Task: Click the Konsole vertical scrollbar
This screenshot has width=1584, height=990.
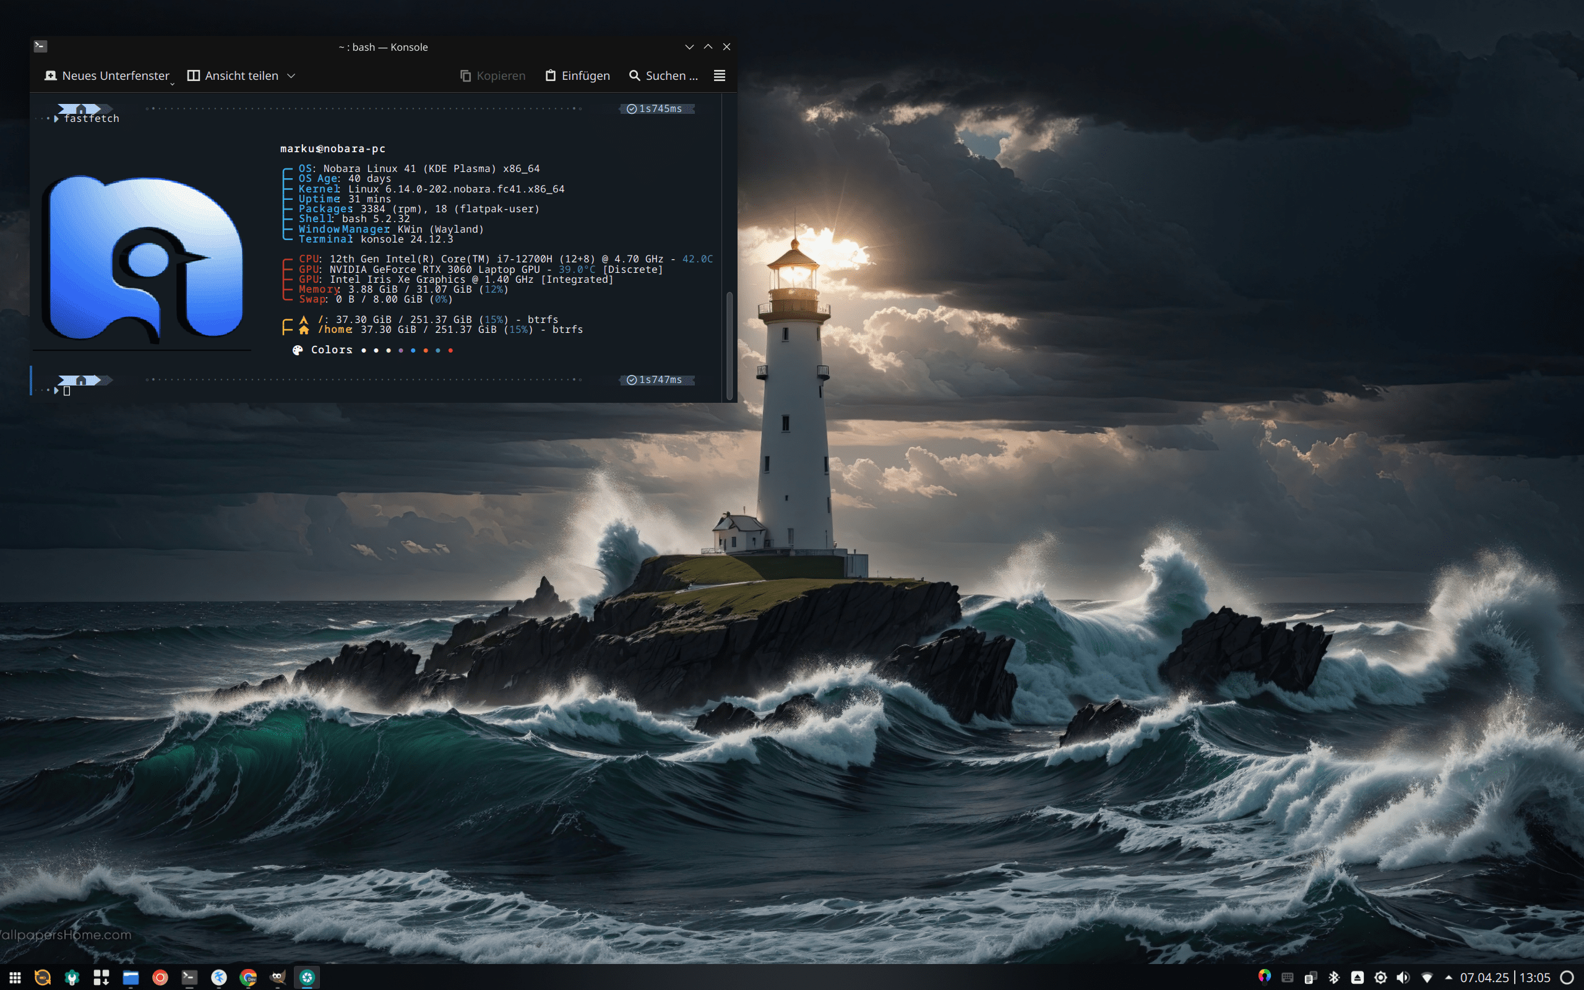Action: (x=729, y=345)
